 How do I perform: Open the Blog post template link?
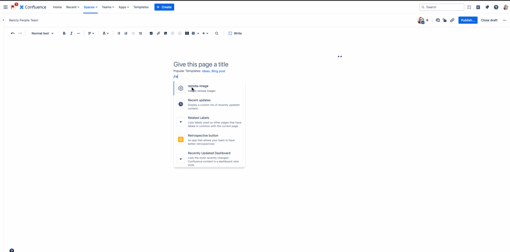click(218, 71)
